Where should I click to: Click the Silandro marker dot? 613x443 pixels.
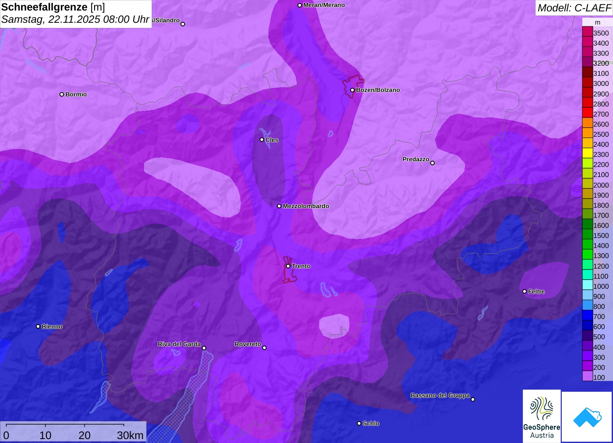tap(183, 24)
